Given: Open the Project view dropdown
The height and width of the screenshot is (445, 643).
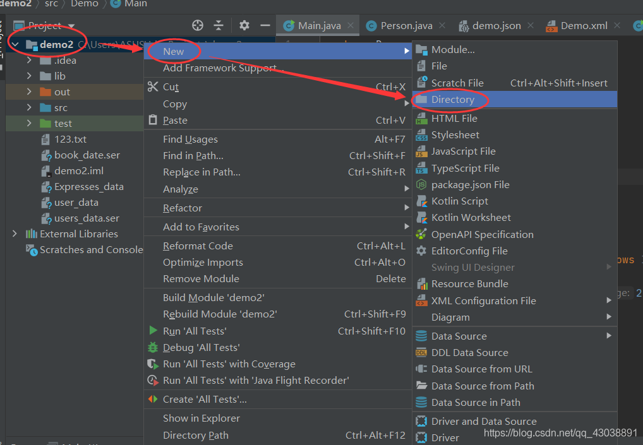Looking at the screenshot, I should click(71, 26).
